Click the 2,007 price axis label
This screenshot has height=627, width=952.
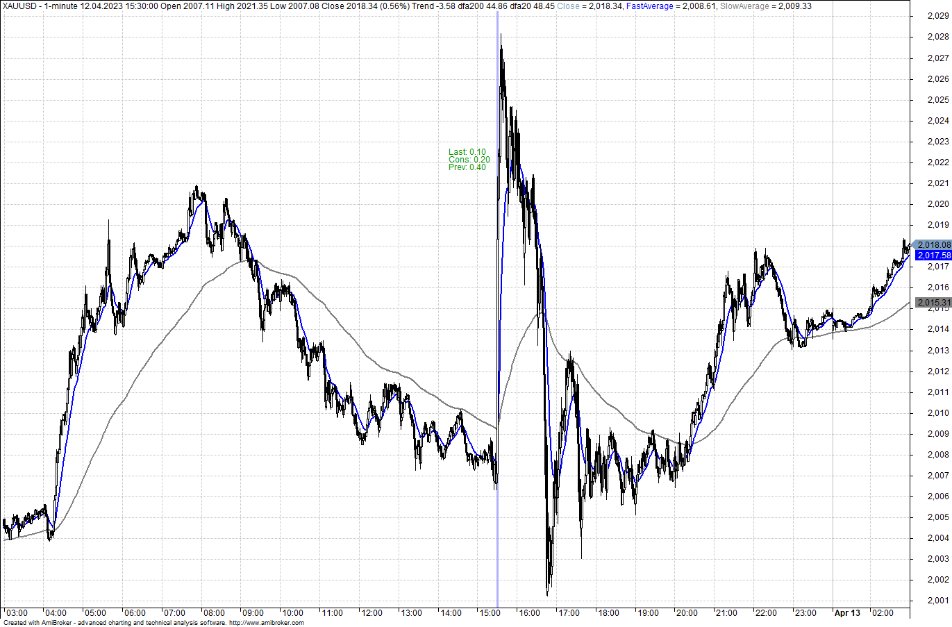tap(938, 476)
